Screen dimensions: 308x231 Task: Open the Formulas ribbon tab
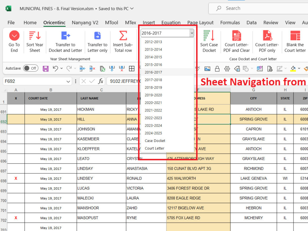click(x=230, y=22)
